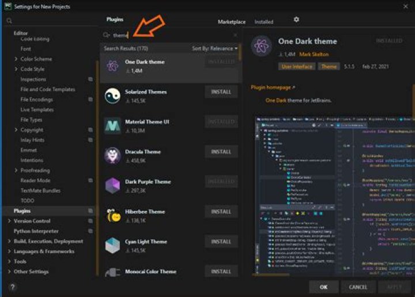Install the Monocai Color Theme plugin
Screen dimensions: 415x297
pos(221,271)
